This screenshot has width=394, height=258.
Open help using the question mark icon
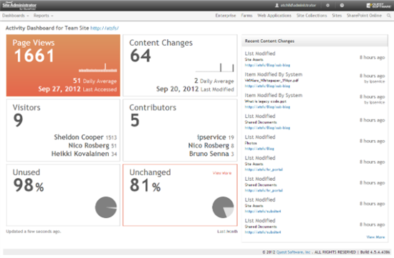coord(342,5)
